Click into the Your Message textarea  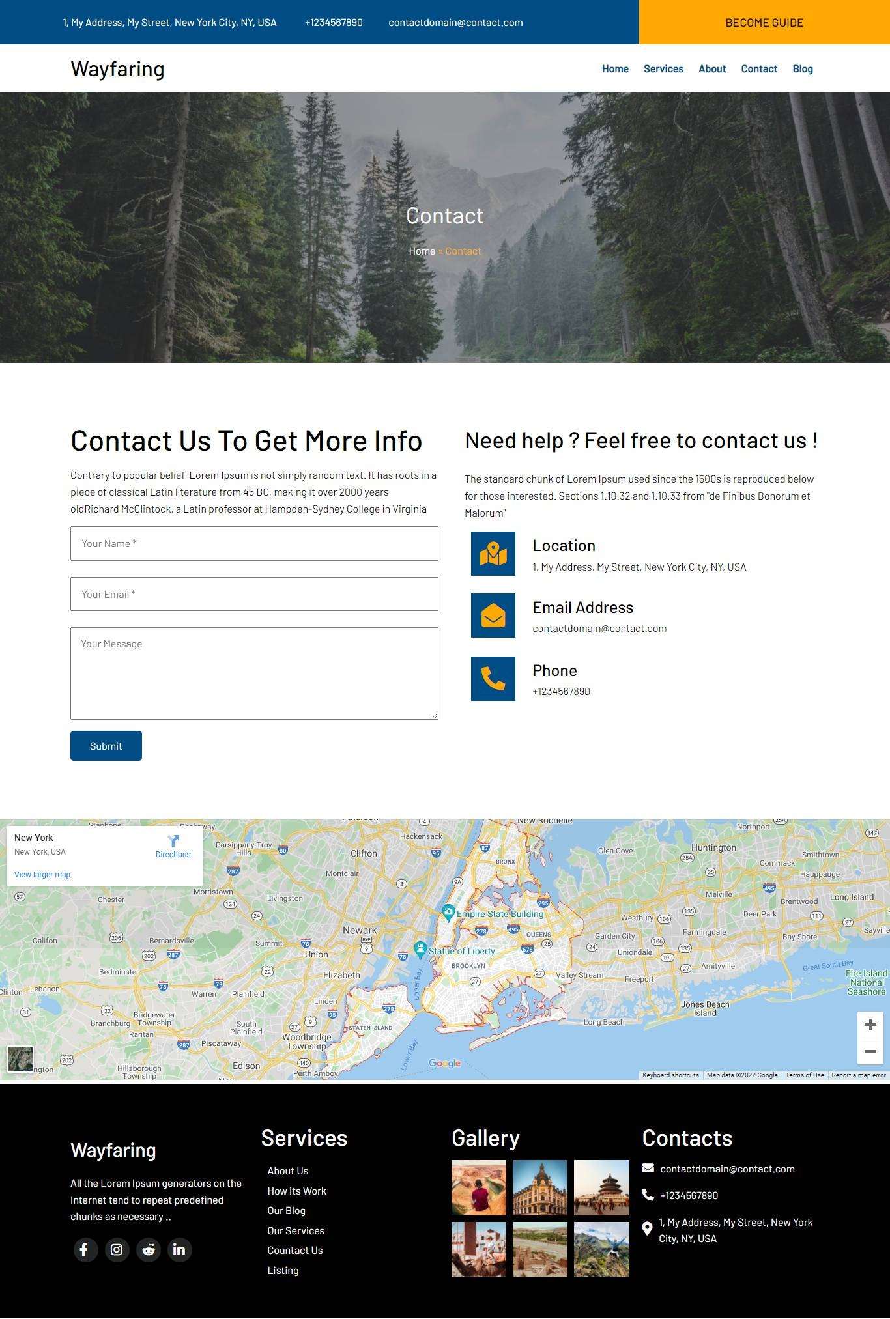(254, 674)
